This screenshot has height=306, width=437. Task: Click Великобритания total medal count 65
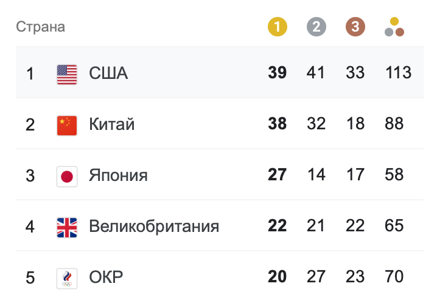(394, 226)
